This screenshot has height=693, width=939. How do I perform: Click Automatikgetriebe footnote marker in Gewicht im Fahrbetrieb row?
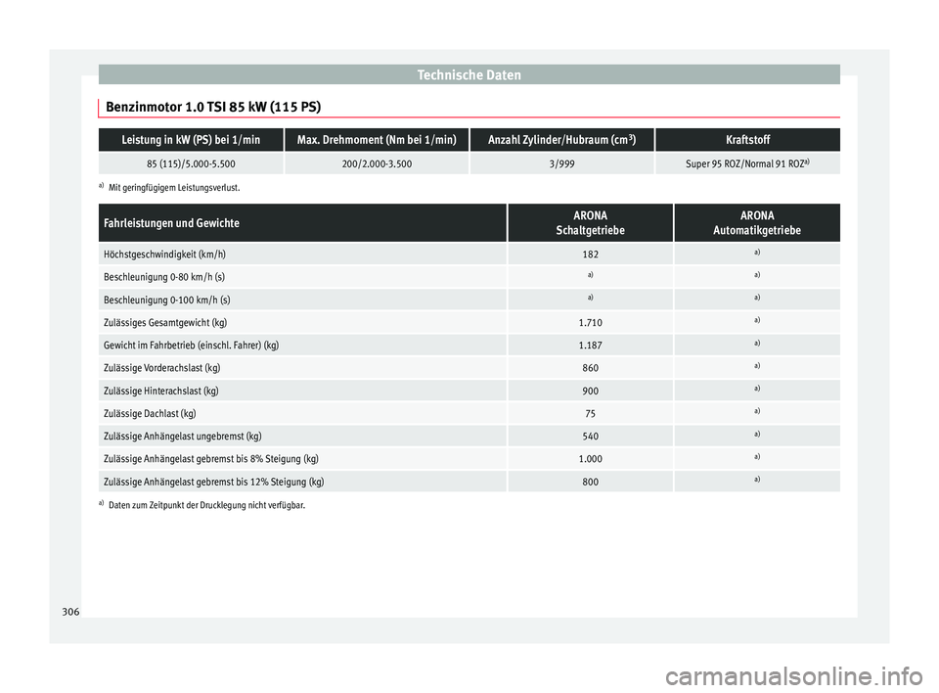click(x=757, y=343)
